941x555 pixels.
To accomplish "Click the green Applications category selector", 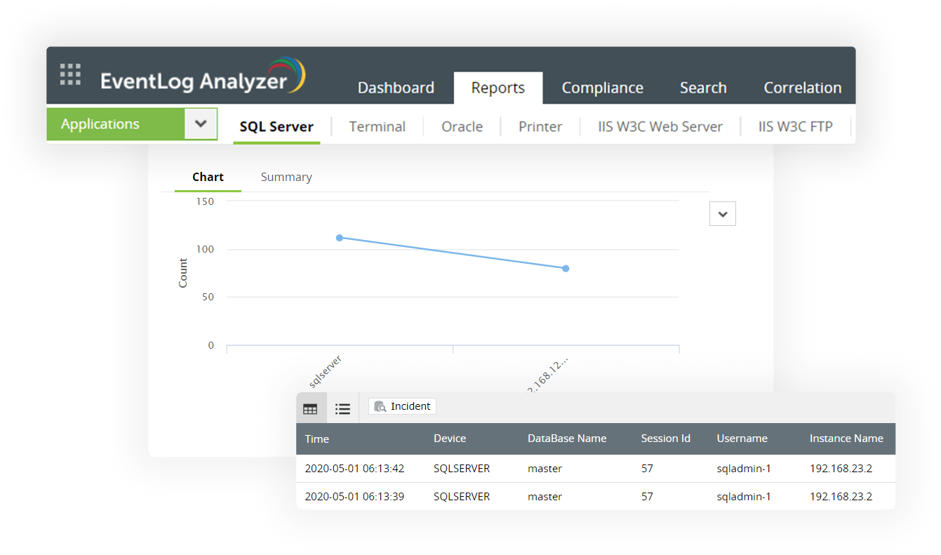I will [x=116, y=124].
